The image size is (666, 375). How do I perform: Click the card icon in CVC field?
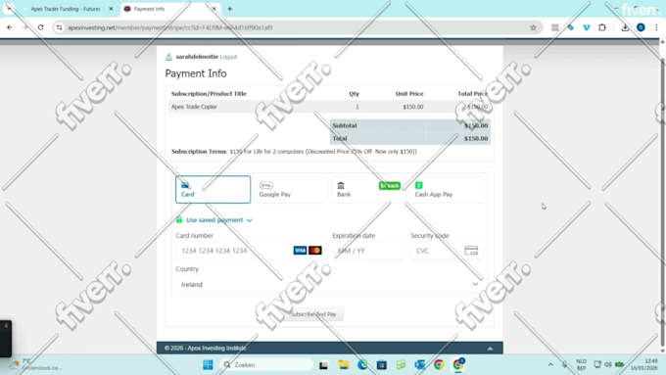471,251
